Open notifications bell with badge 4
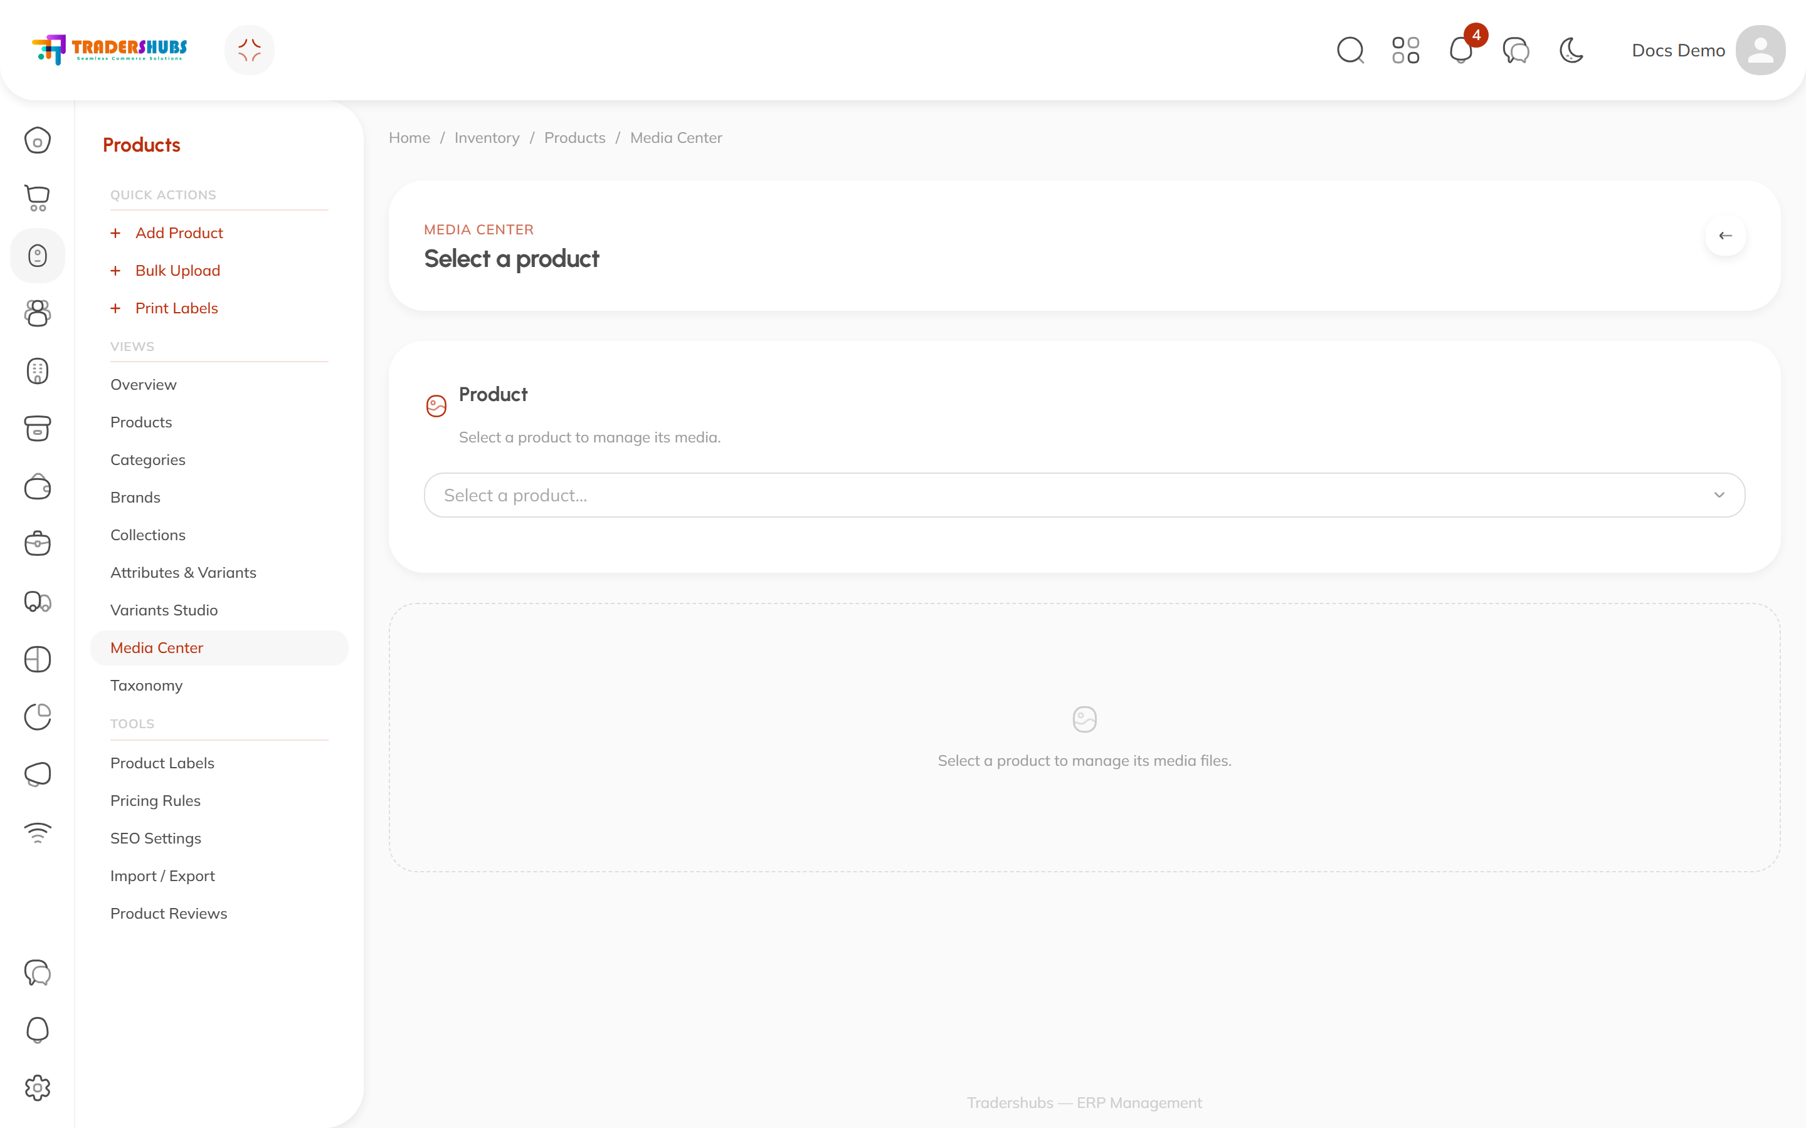Screen dimensions: 1806x1128 (x=1461, y=51)
